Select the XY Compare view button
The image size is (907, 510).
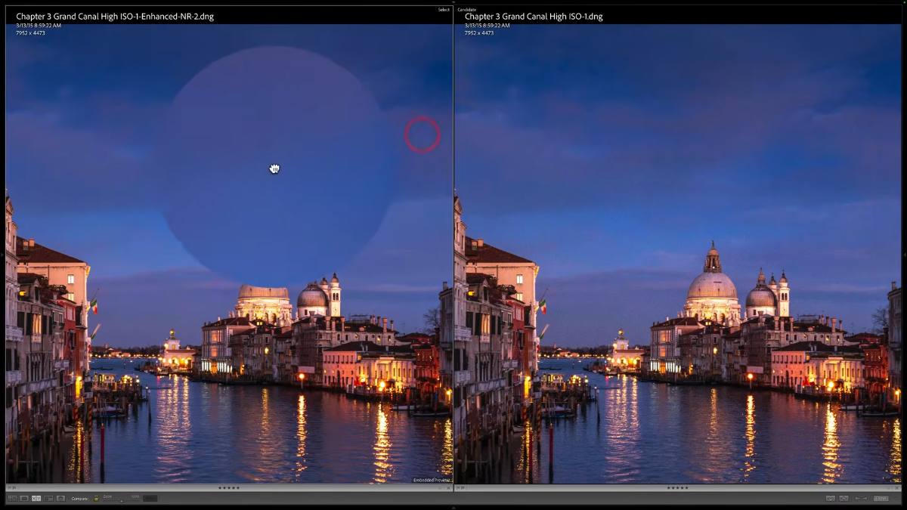[x=36, y=499]
